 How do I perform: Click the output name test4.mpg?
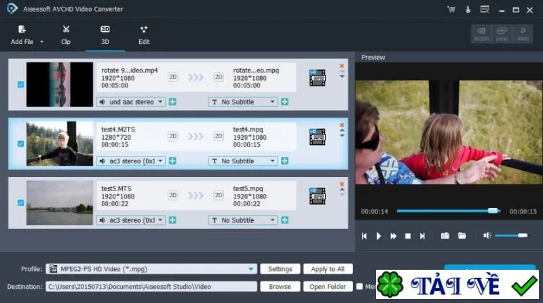click(x=248, y=129)
